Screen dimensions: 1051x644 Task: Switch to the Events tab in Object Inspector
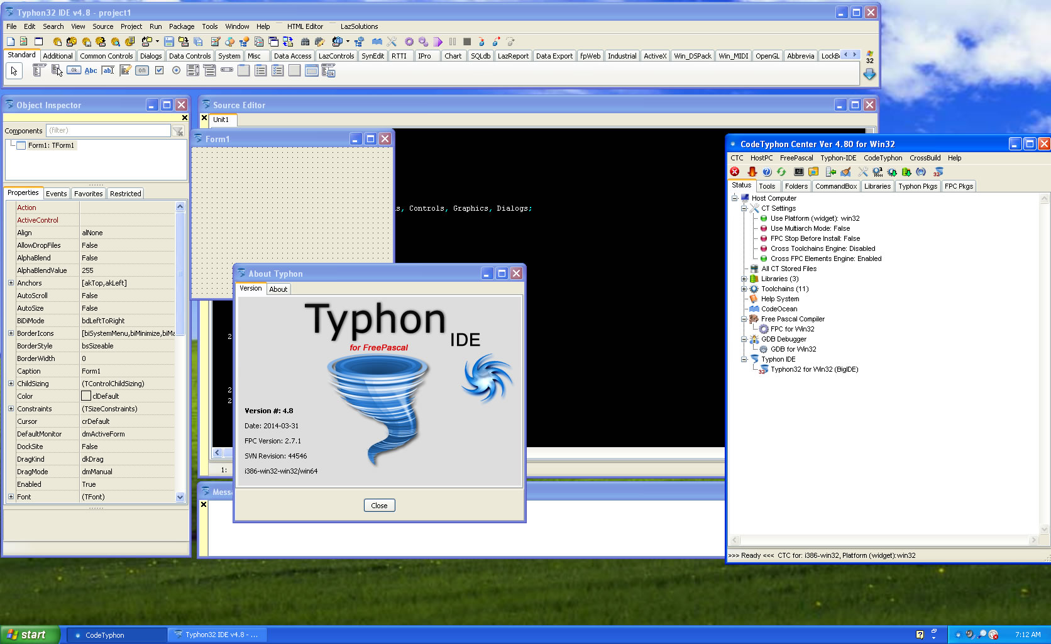[x=57, y=194]
